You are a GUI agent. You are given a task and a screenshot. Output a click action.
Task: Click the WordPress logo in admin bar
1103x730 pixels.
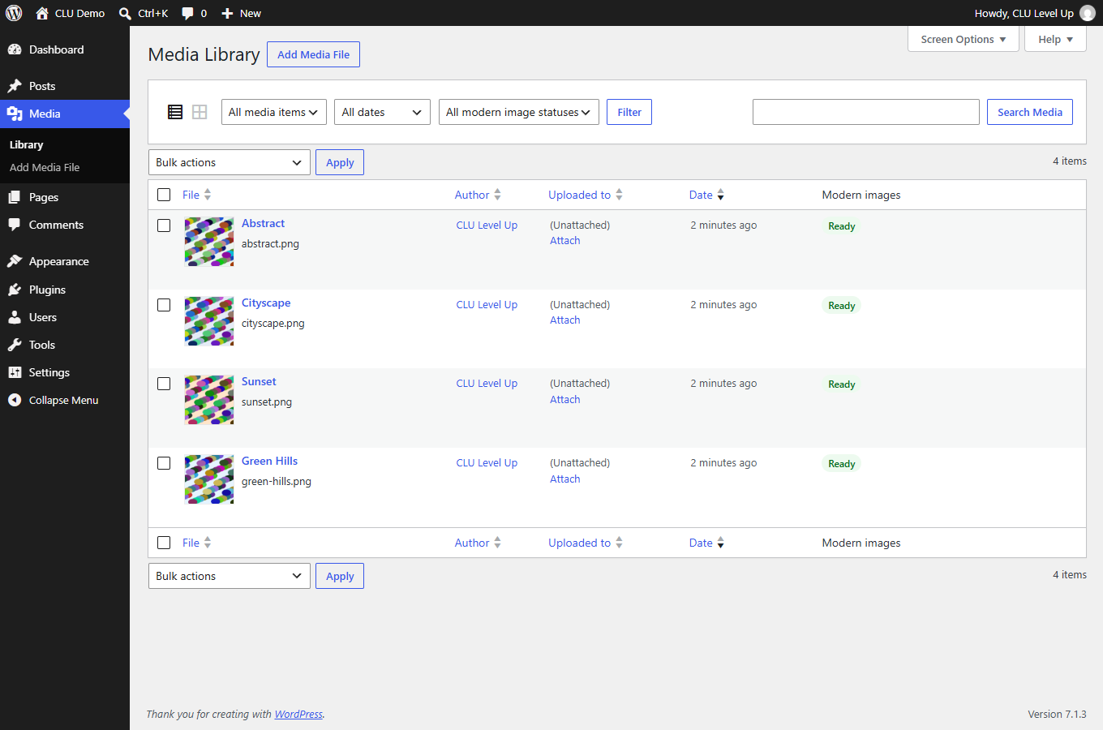(x=14, y=13)
